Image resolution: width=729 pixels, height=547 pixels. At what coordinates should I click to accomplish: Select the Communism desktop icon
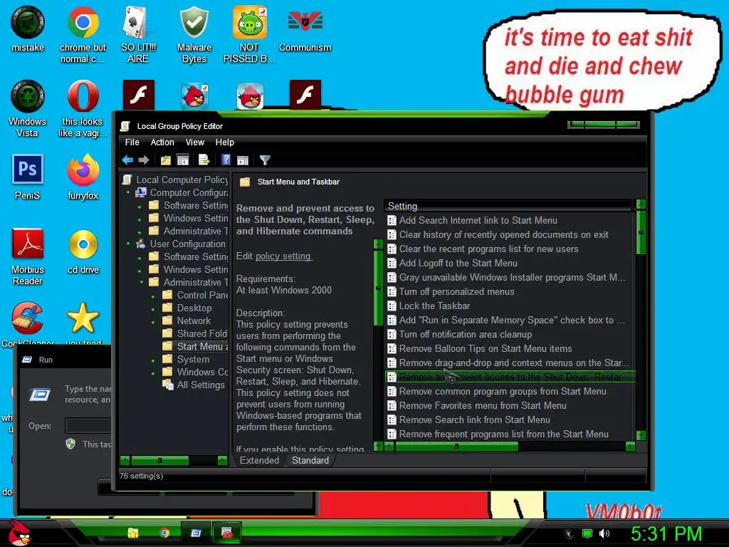[305, 29]
